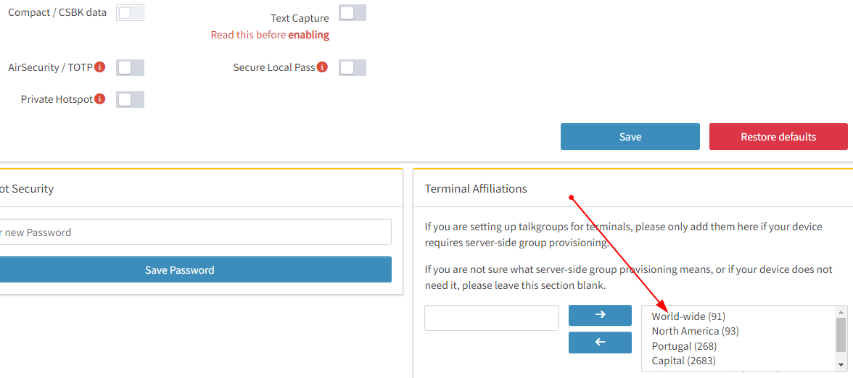Viewport: 853px width, 378px height.
Task: Choose Portugal (268) from the list
Action: point(684,346)
